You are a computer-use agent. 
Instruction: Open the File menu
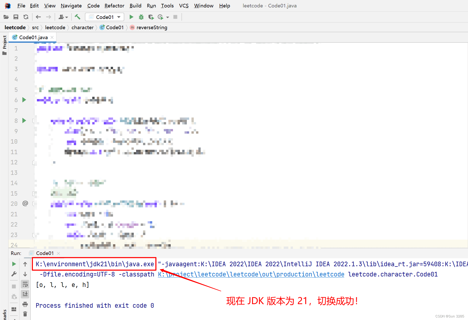point(21,6)
